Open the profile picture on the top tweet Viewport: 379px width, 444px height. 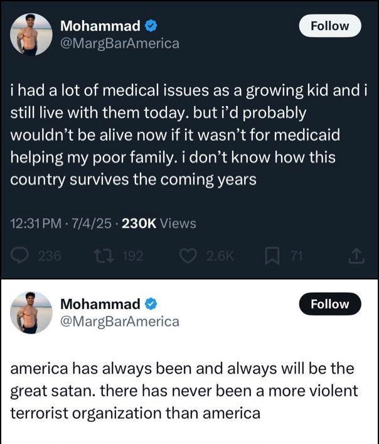pos(31,34)
